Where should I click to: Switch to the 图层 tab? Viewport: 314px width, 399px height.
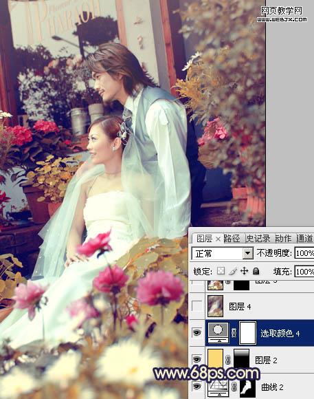[x=205, y=239]
